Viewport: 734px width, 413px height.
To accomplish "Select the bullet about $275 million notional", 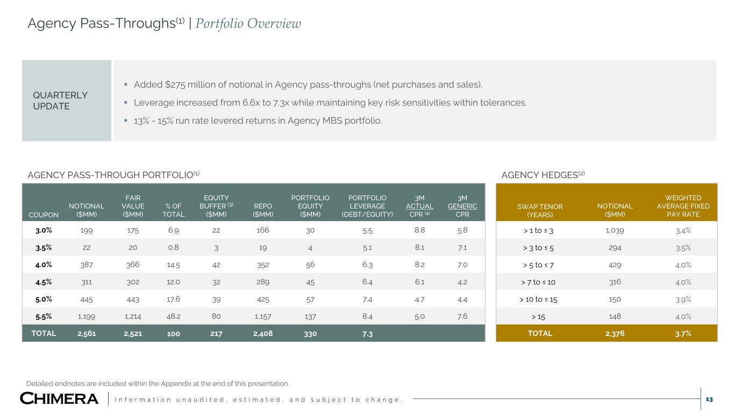I will coord(308,84).
